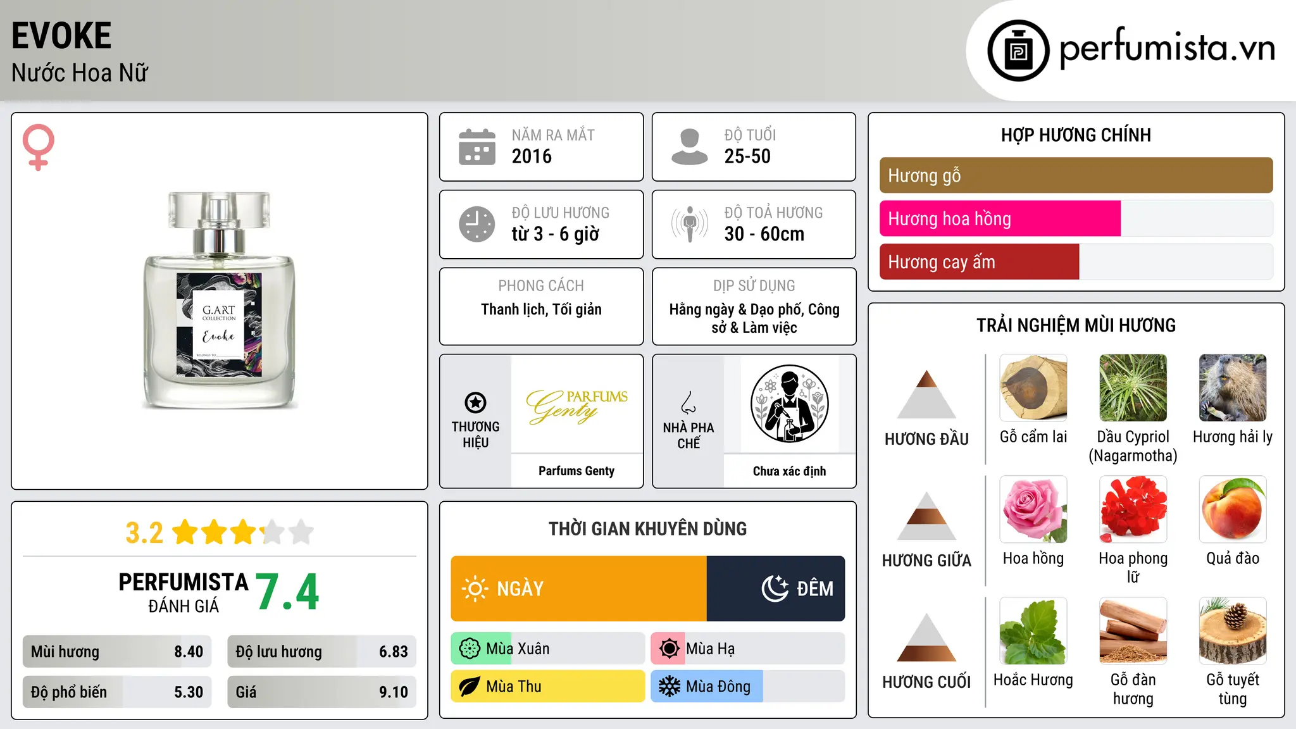The height and width of the screenshot is (729, 1296).
Task: Click the leaf icon for Mùa Thu
Action: point(470,687)
